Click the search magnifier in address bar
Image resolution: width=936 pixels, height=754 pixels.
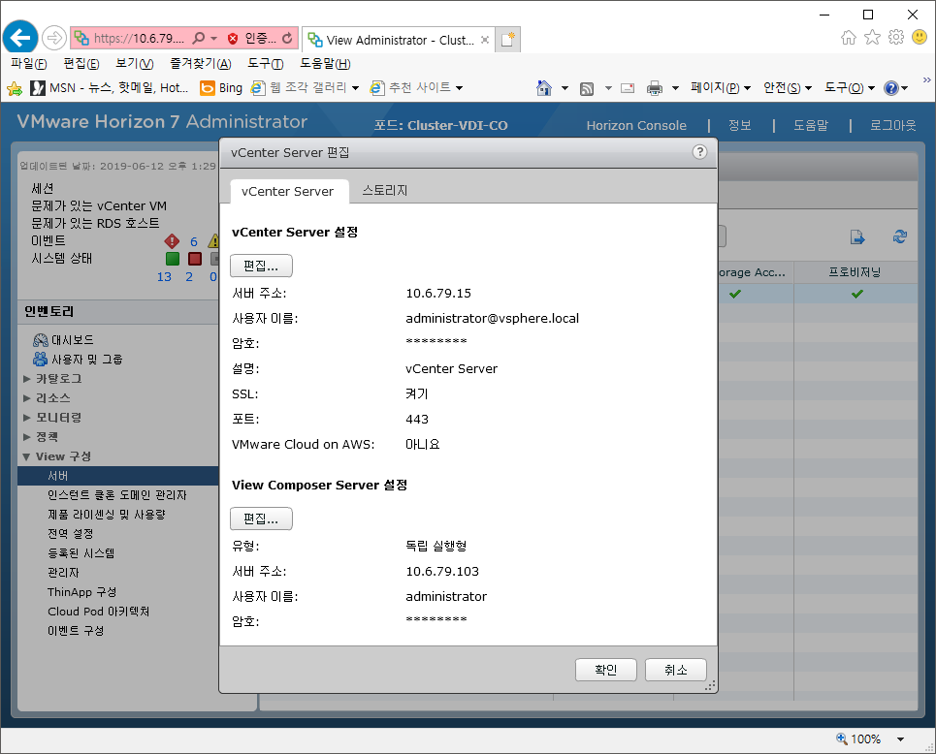(x=199, y=38)
